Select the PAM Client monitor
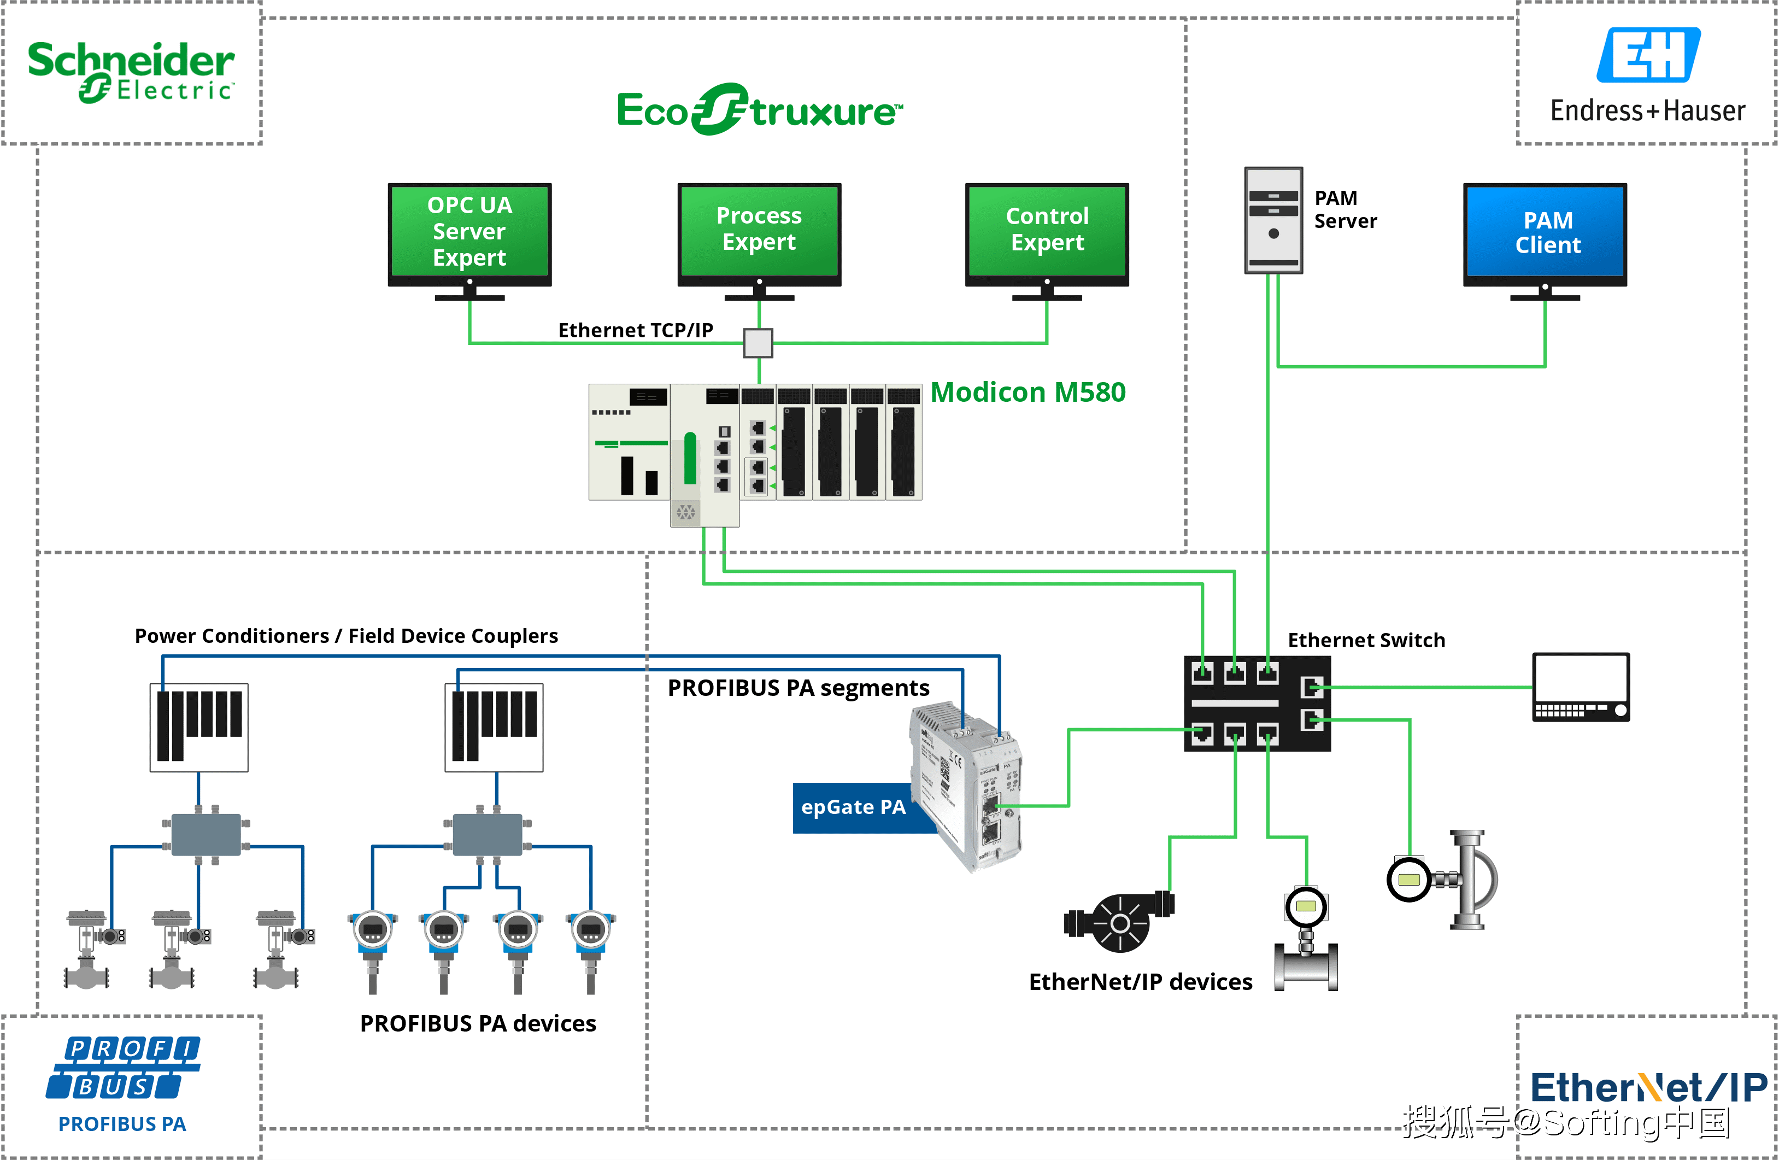 click(x=1545, y=242)
